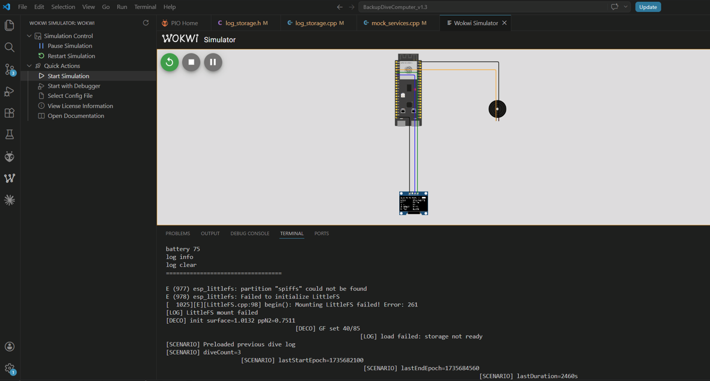
Task: Click the "[LOG] LittleFS mount failed" terminal line
Action: pyautogui.click(x=212, y=312)
